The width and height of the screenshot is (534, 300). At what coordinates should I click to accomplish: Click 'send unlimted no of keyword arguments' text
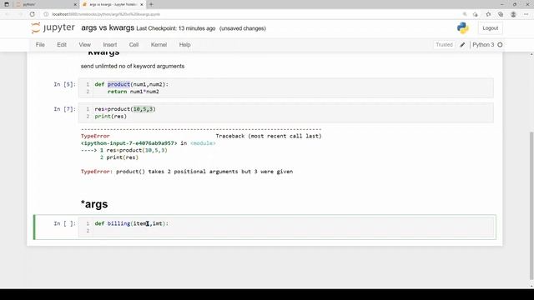tap(133, 67)
